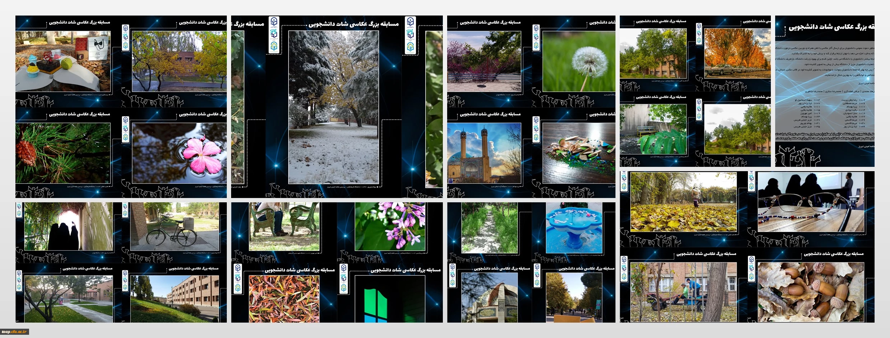This screenshot has width=890, height=338.
Task: Click the logo strip left of the snowy trees photo
Action: [274, 35]
